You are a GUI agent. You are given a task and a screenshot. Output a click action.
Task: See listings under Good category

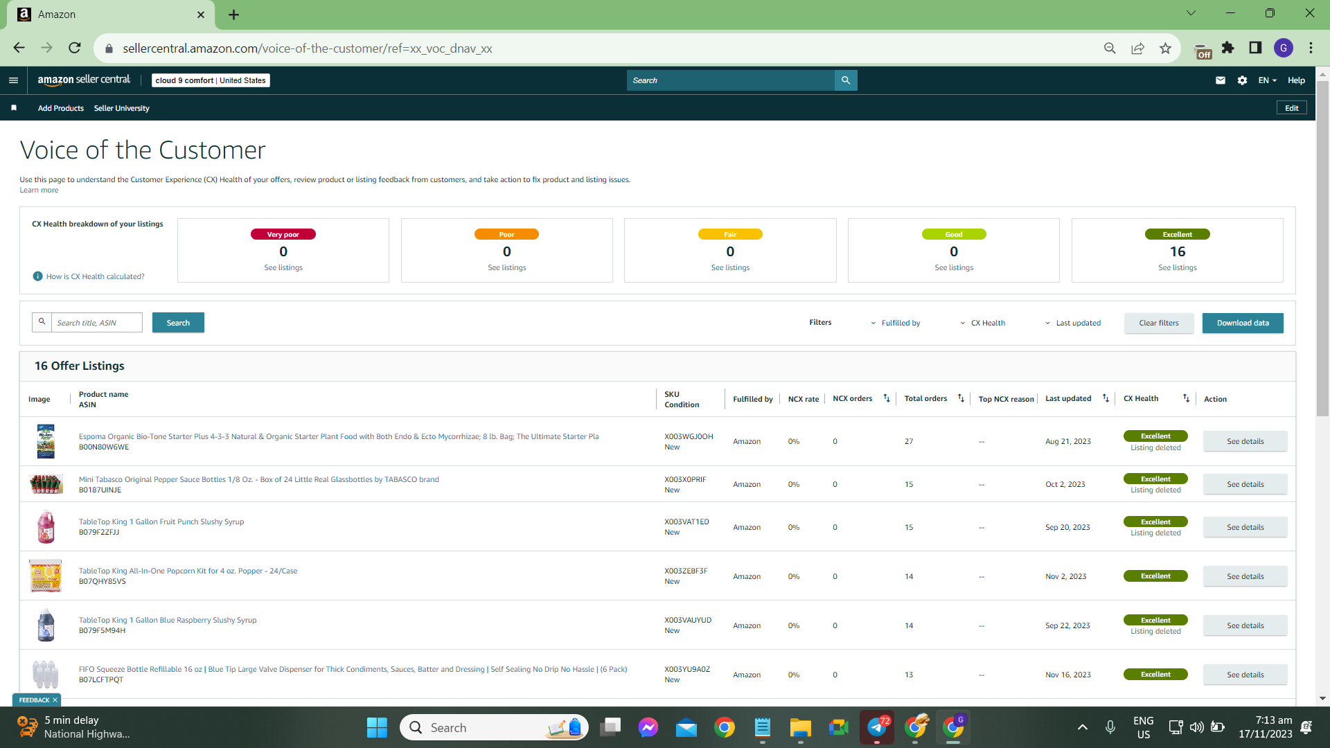(954, 268)
